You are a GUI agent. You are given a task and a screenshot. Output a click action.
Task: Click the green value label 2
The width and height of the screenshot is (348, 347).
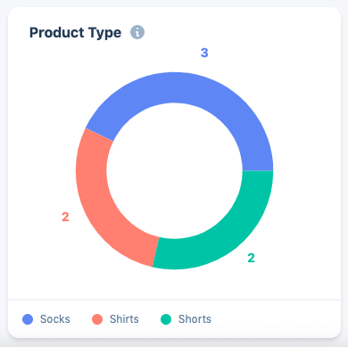click(x=251, y=258)
